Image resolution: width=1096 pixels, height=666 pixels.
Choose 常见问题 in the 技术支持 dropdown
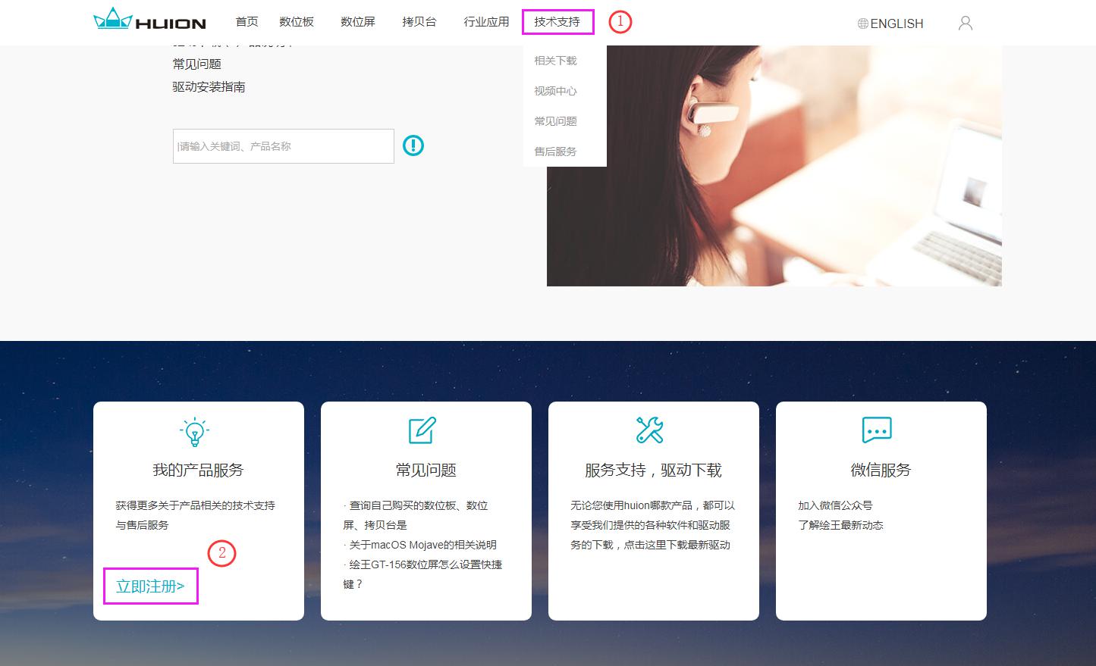tap(555, 121)
